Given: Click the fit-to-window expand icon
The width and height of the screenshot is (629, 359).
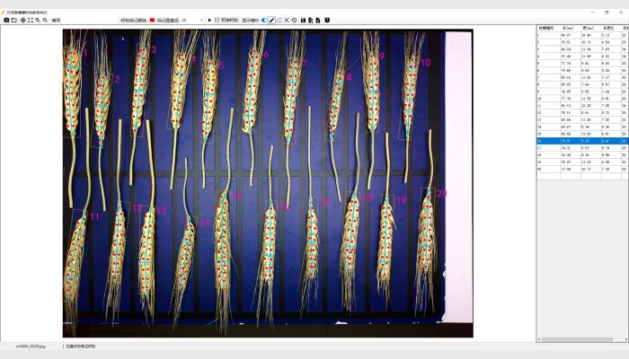Looking at the screenshot, I should click(x=30, y=20).
